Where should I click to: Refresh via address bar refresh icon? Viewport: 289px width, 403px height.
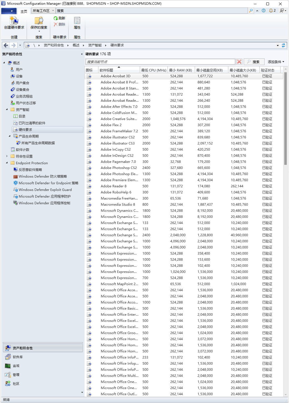click(x=283, y=45)
